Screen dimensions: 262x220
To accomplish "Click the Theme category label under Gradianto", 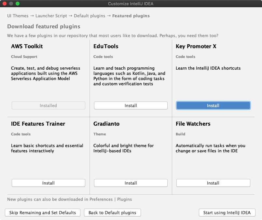I will click(100, 134).
